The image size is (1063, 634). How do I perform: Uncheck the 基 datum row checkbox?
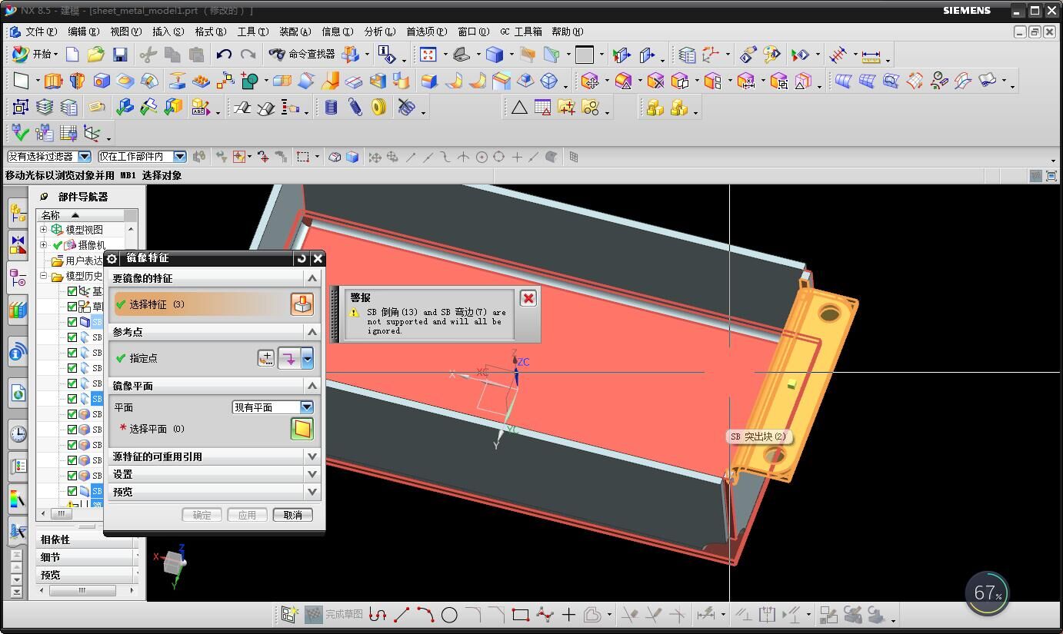(72, 291)
